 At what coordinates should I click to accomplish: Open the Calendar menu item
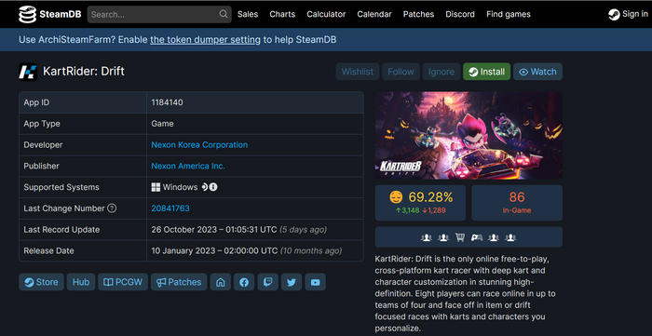(374, 14)
